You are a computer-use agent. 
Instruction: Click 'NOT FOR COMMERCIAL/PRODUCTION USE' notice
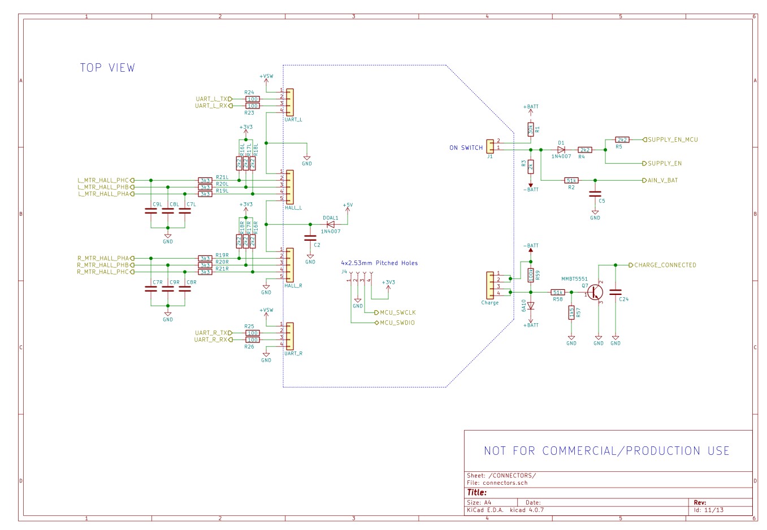(606, 451)
